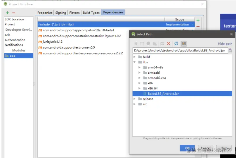Select BaiduLBS_Android.jar in the tree
The width and height of the screenshot is (236, 158).
(182, 94)
